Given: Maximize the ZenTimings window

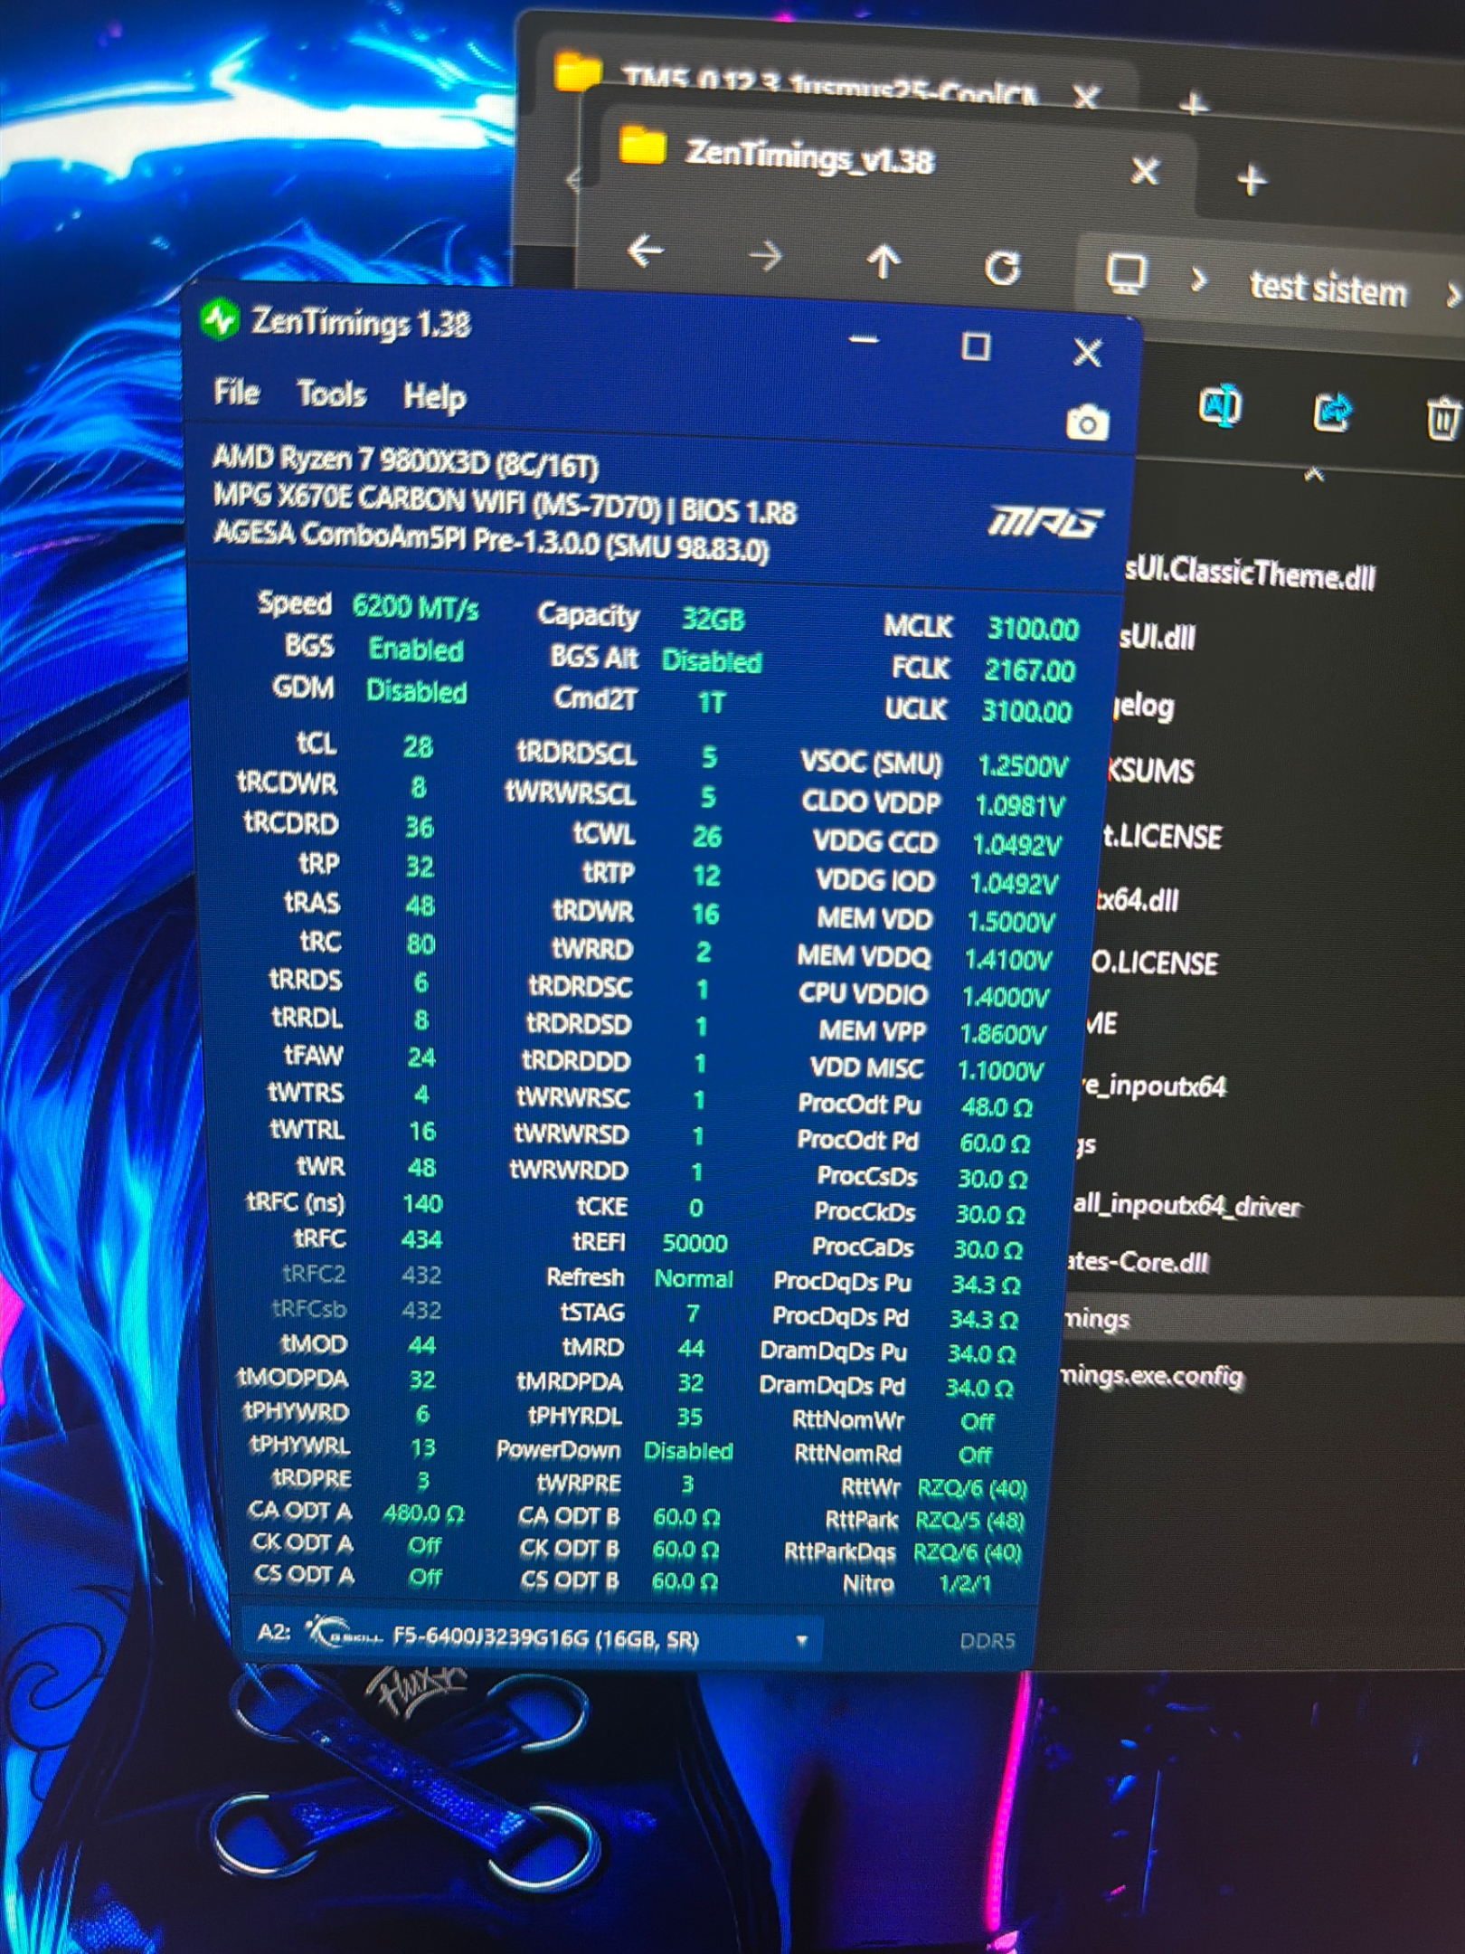Looking at the screenshot, I should [976, 346].
